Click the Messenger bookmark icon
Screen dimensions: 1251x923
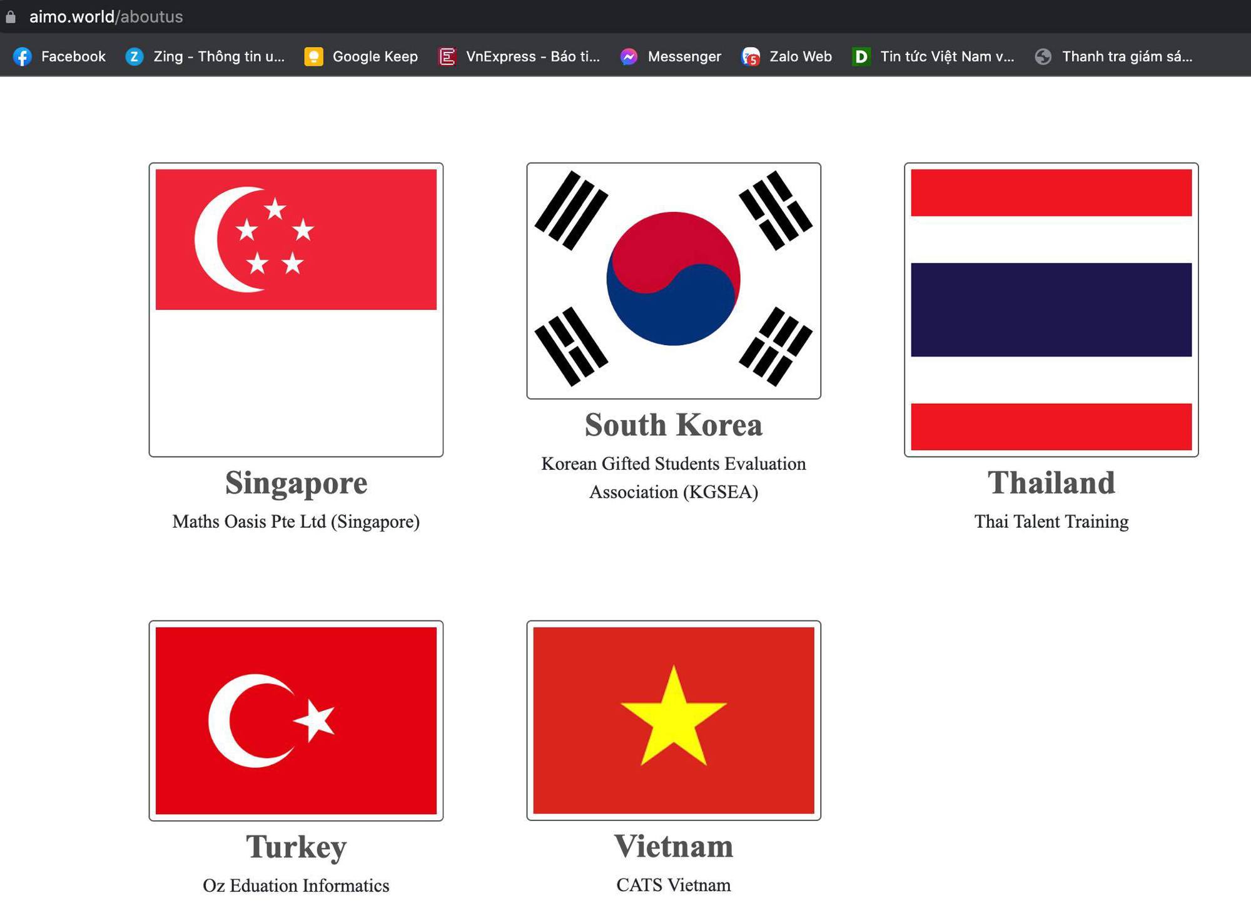(x=629, y=57)
